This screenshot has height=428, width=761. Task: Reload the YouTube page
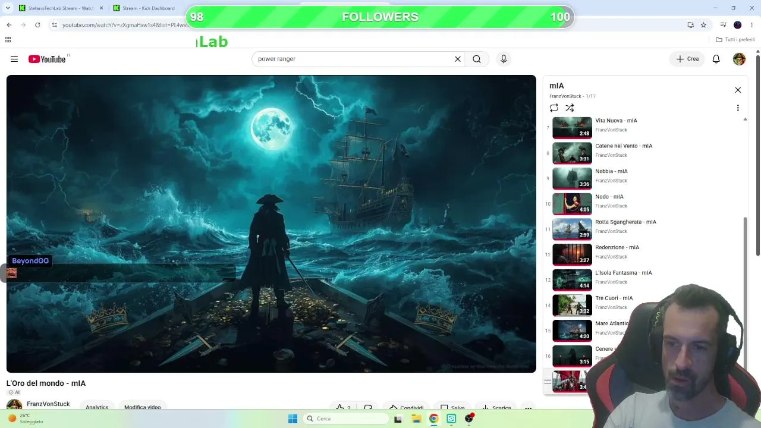[37, 25]
